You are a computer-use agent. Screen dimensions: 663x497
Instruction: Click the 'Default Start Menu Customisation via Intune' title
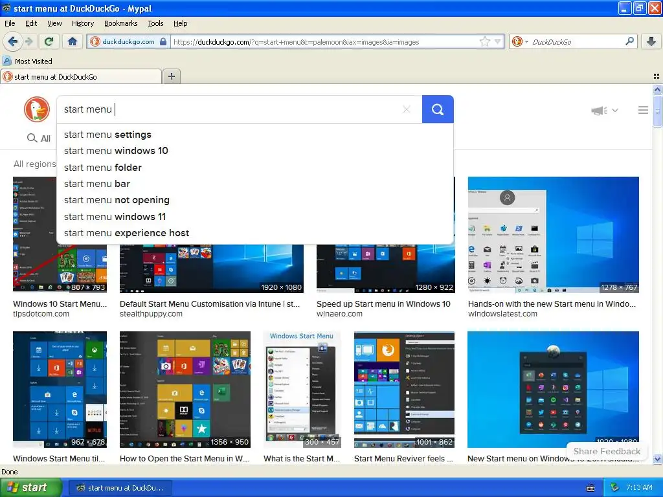coord(210,304)
